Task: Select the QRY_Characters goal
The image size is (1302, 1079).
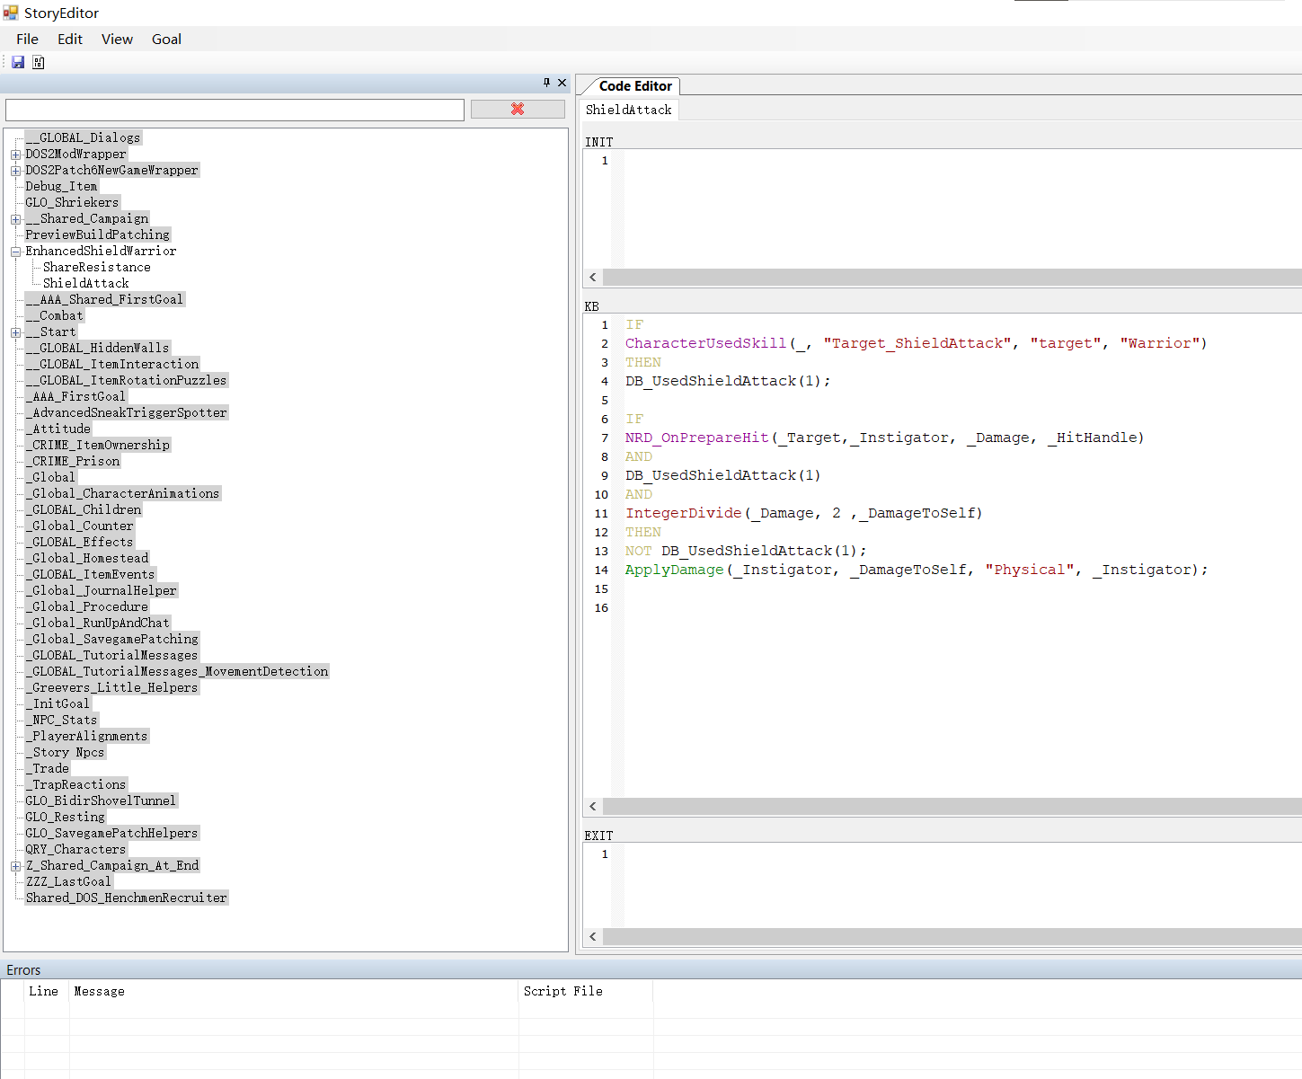Action: click(x=76, y=849)
